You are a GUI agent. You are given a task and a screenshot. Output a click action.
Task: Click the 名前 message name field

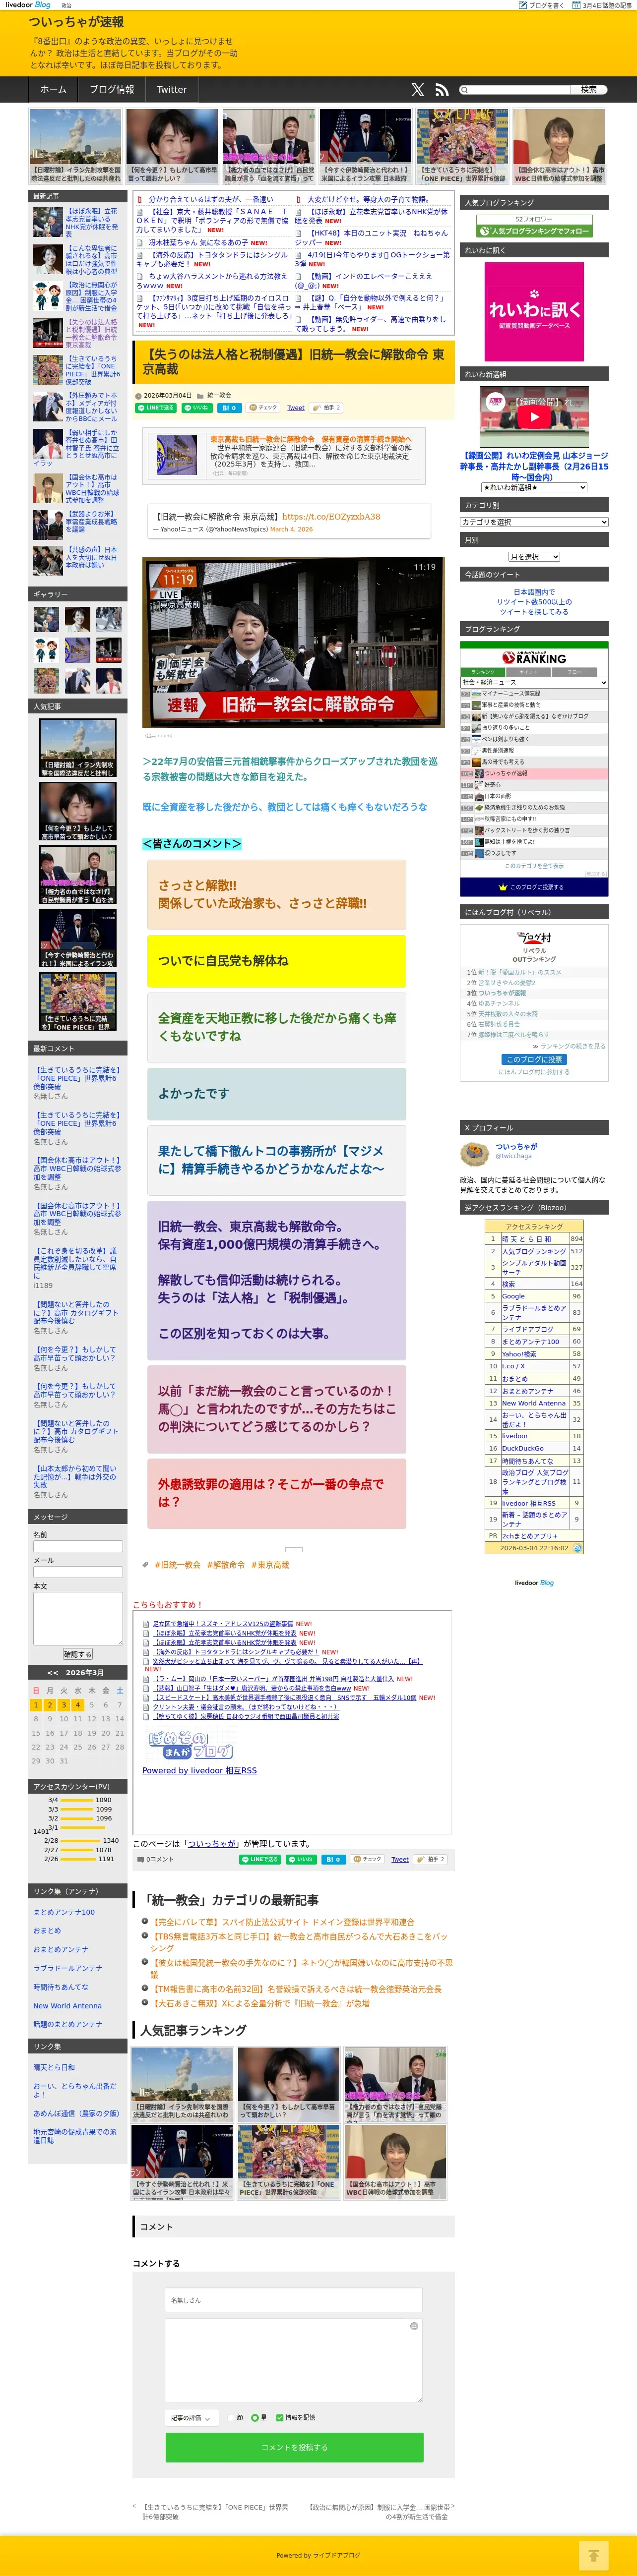click(x=77, y=1546)
